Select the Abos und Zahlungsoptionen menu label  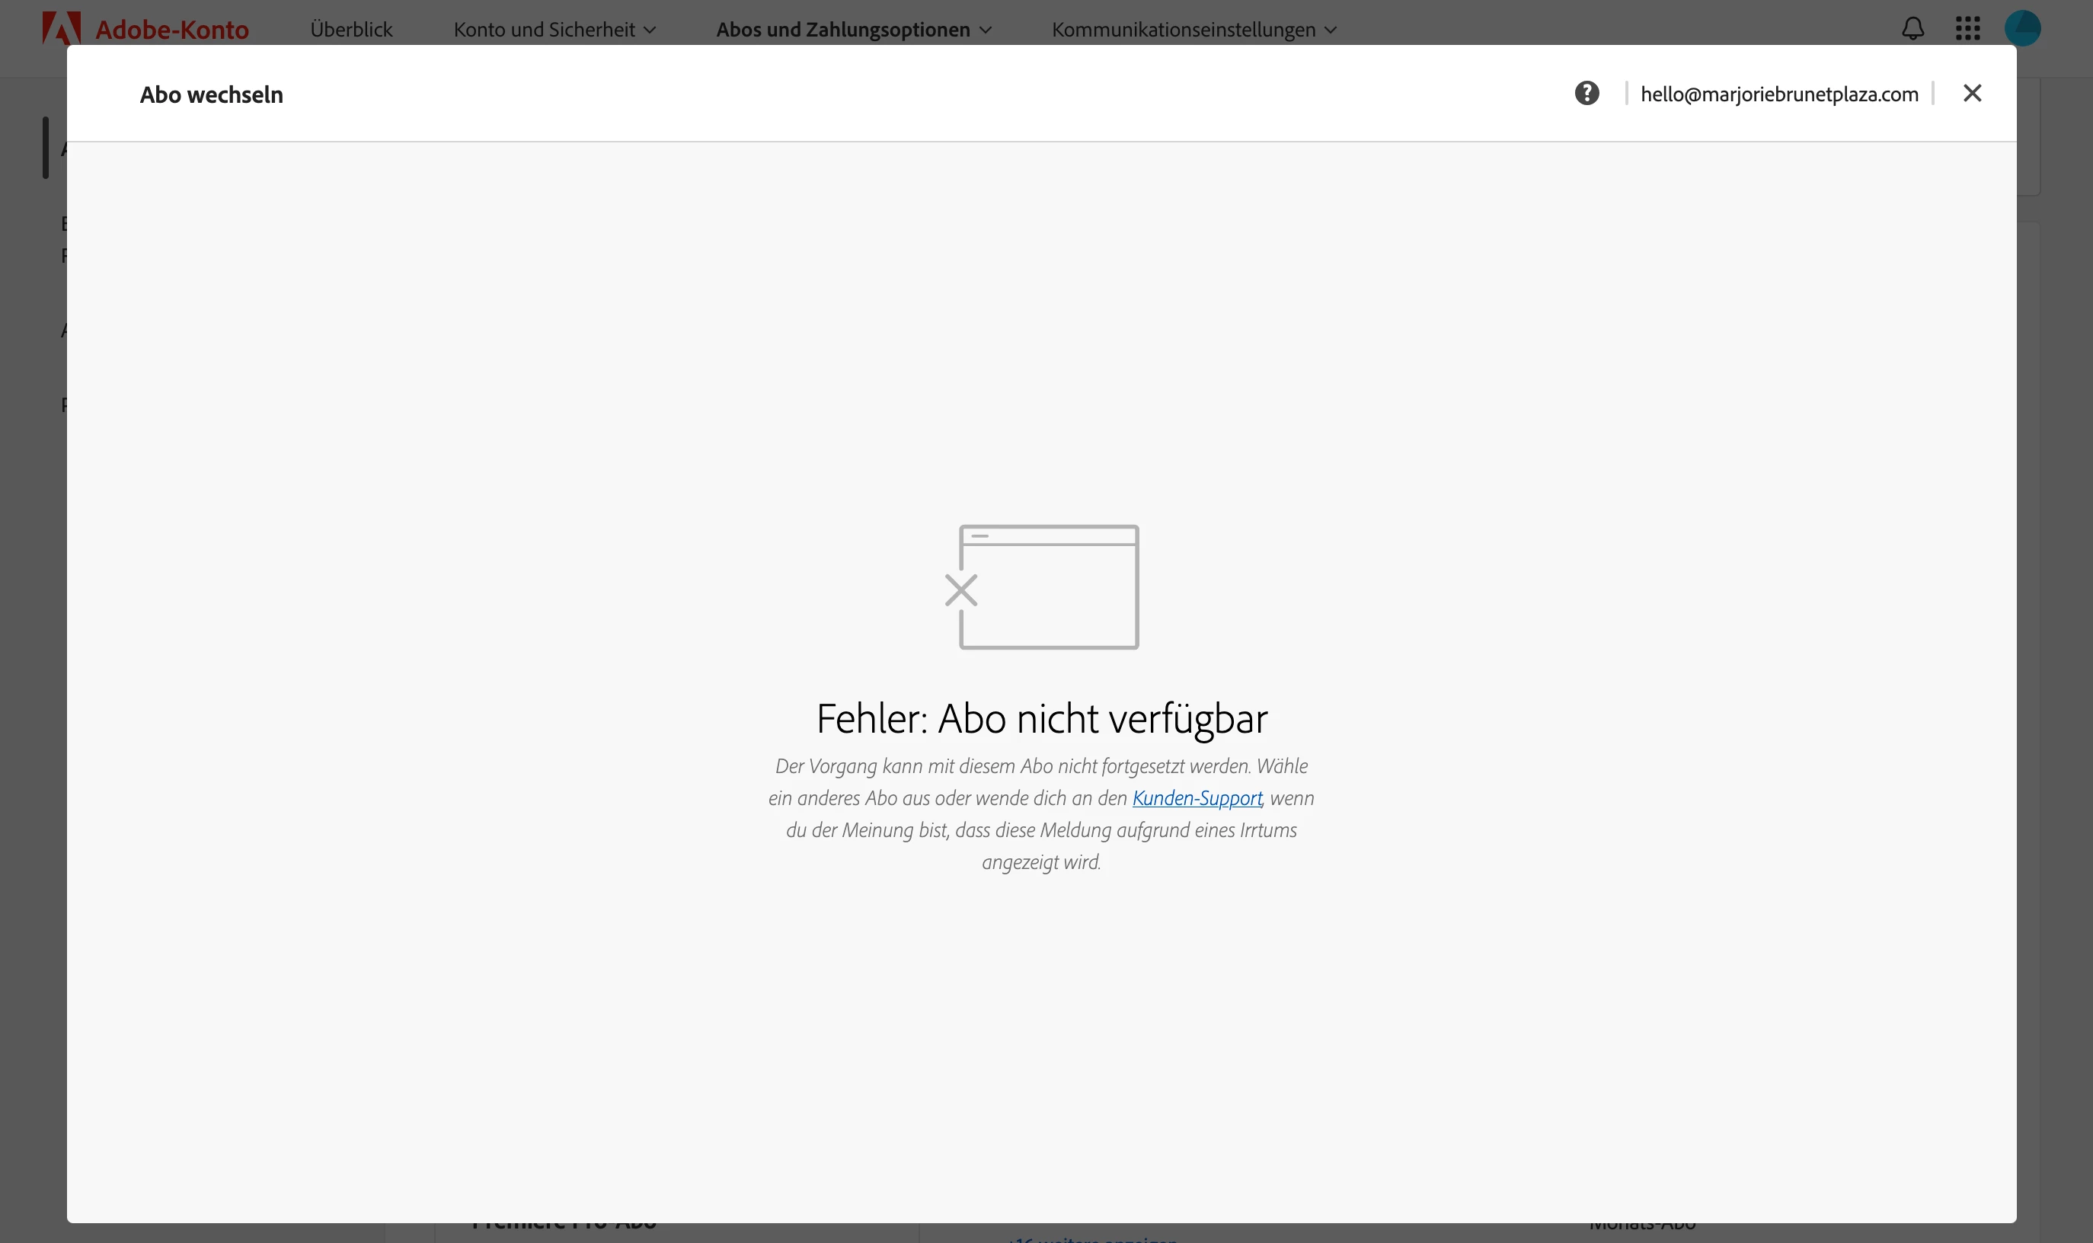pos(842,29)
